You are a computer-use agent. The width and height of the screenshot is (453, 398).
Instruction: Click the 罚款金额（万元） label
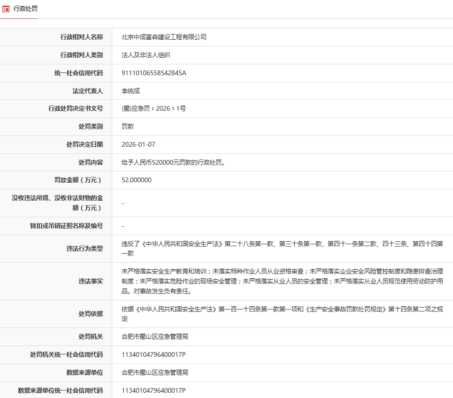[79, 180]
